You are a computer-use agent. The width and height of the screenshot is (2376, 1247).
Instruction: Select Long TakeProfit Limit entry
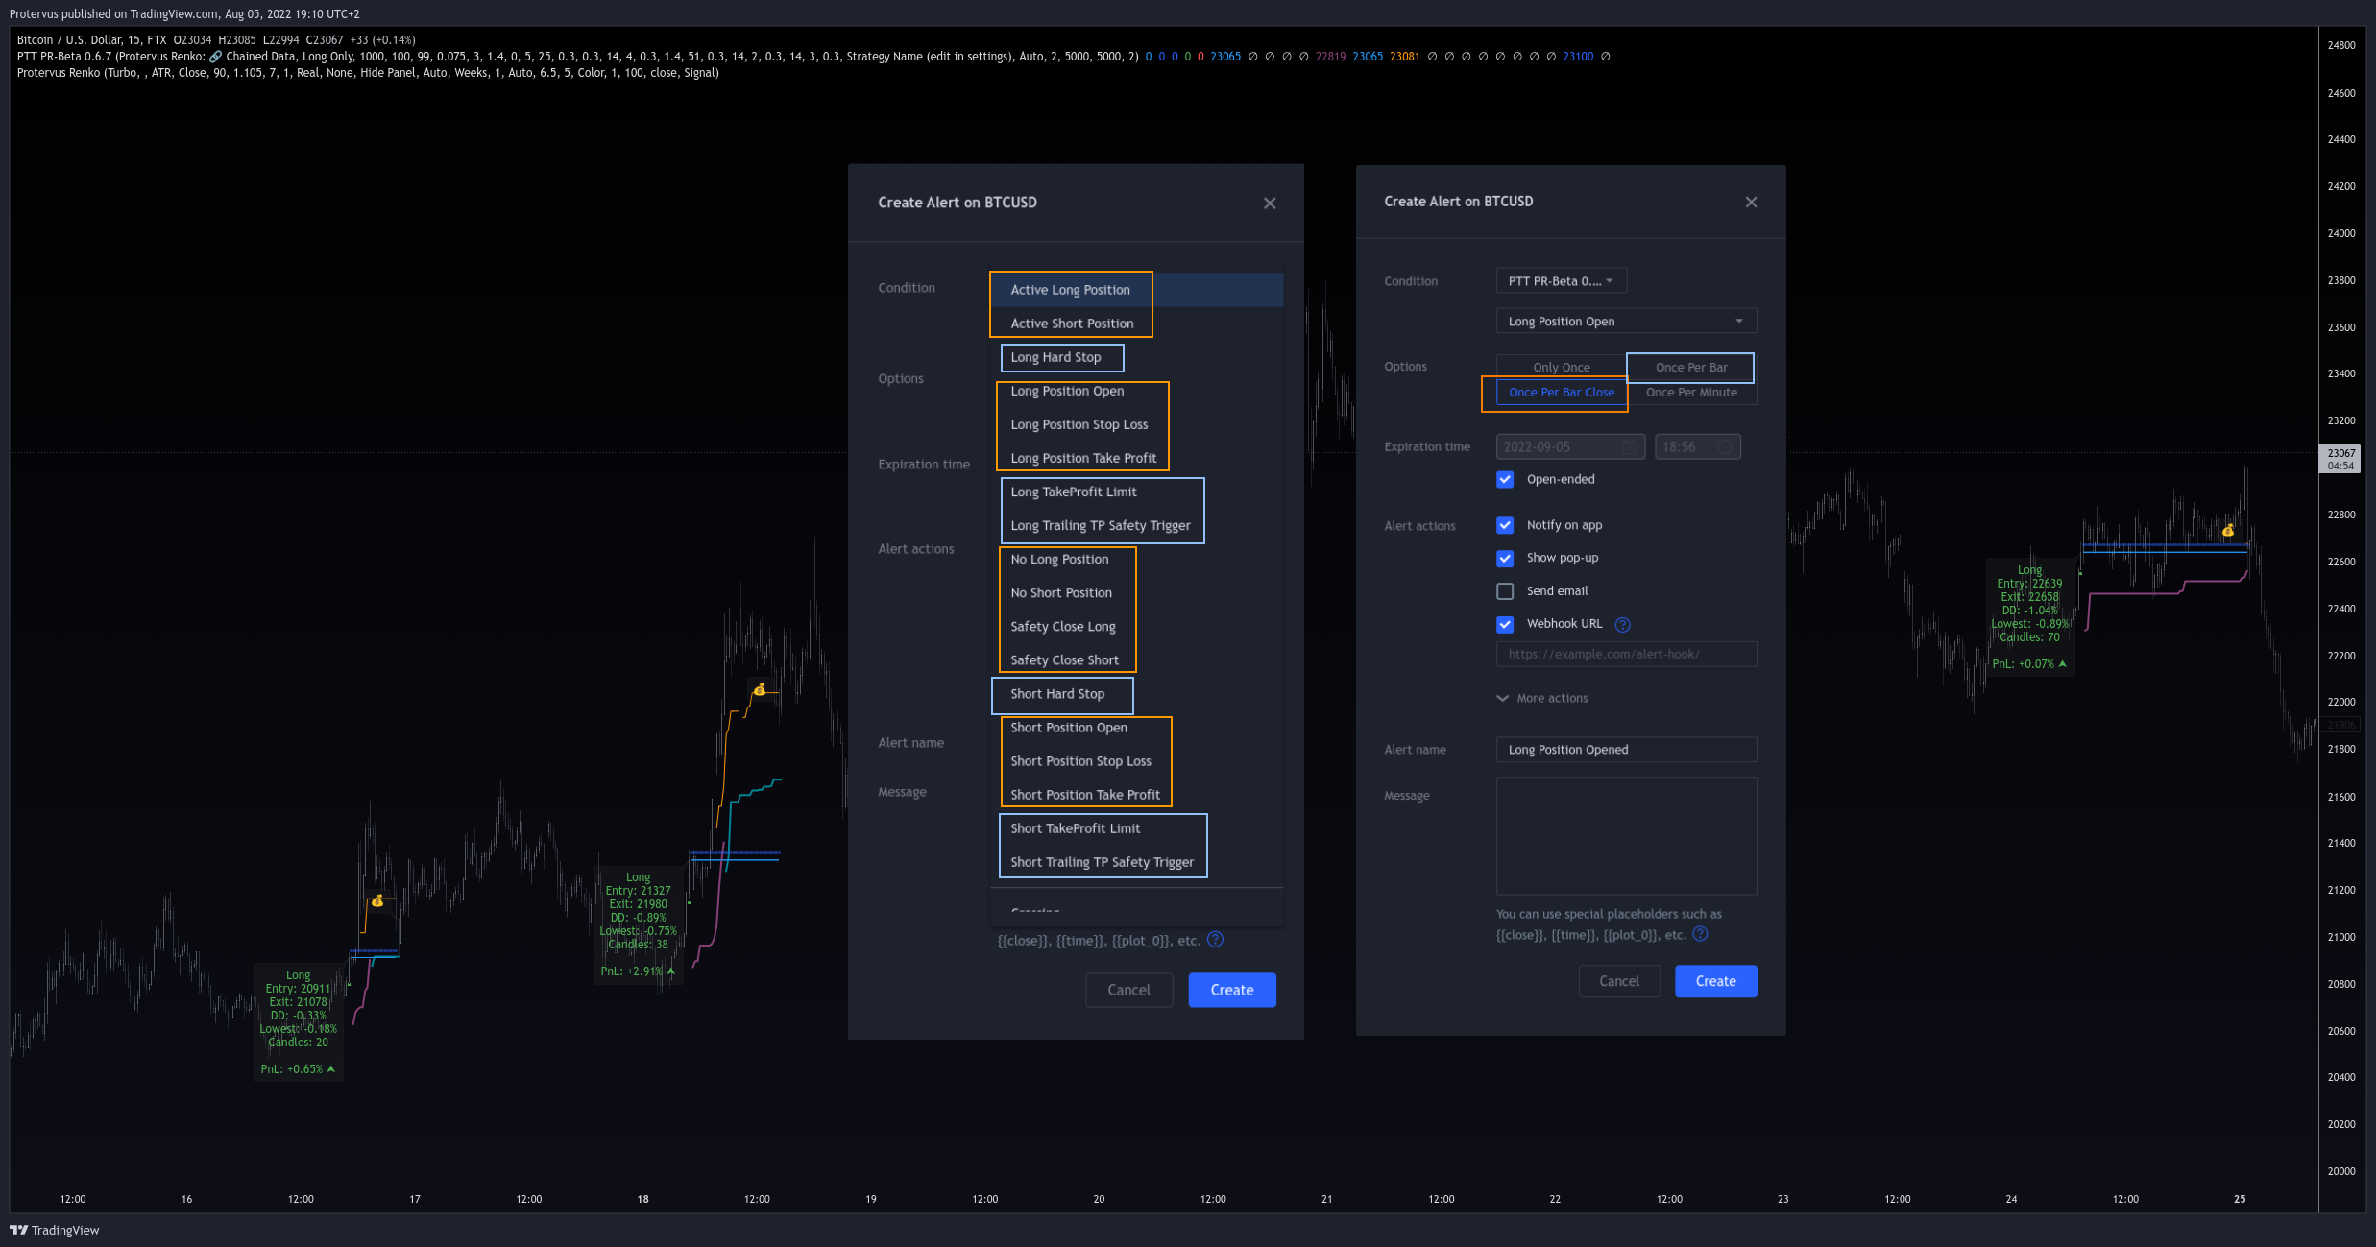[1137, 492]
